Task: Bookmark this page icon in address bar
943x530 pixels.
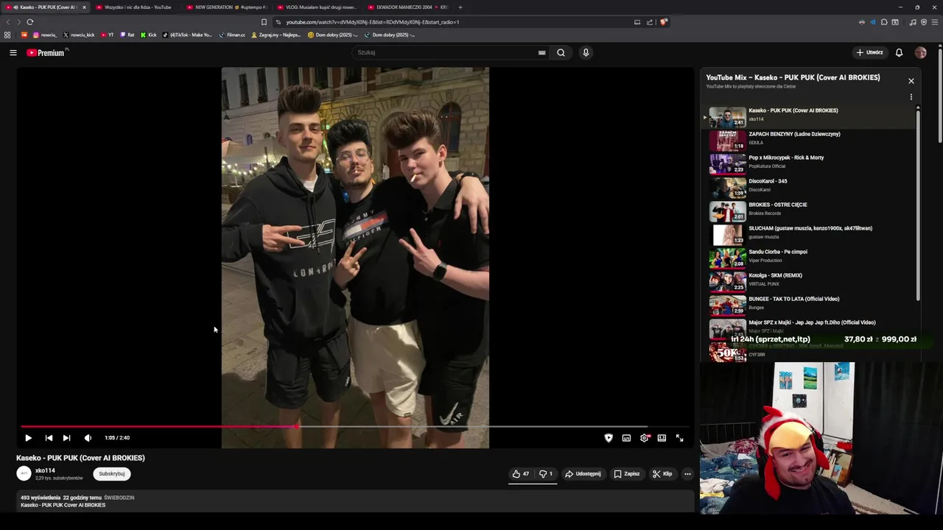Action: [264, 22]
